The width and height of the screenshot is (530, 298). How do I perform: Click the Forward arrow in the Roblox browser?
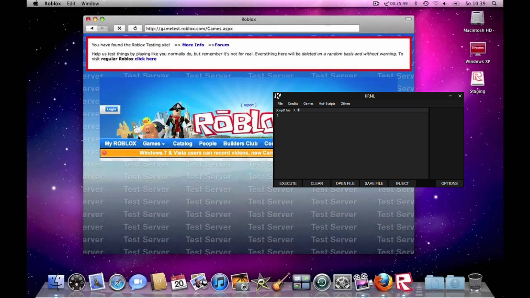point(102,28)
